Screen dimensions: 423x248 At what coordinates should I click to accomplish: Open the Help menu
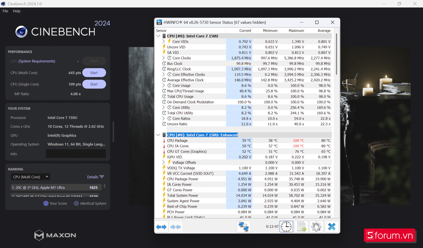point(17,11)
